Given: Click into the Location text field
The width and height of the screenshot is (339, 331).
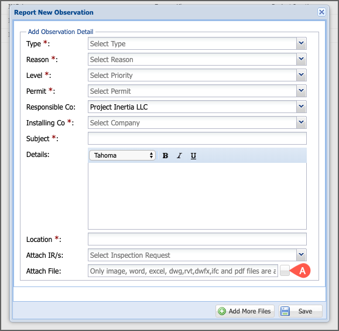Looking at the screenshot, I should click(x=197, y=239).
